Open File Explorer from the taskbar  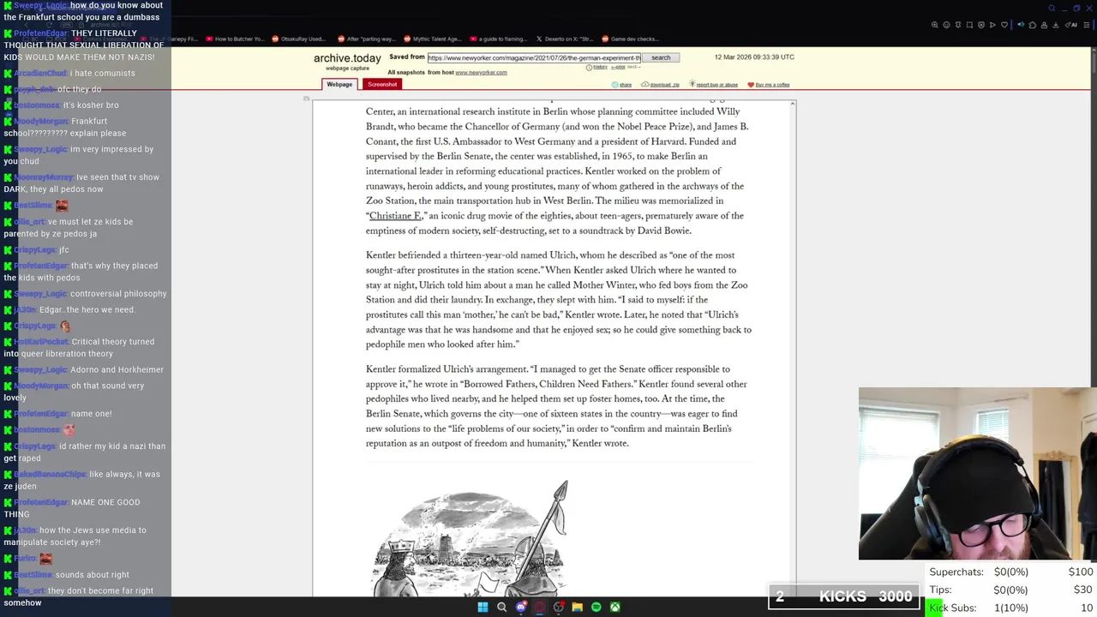tap(577, 608)
